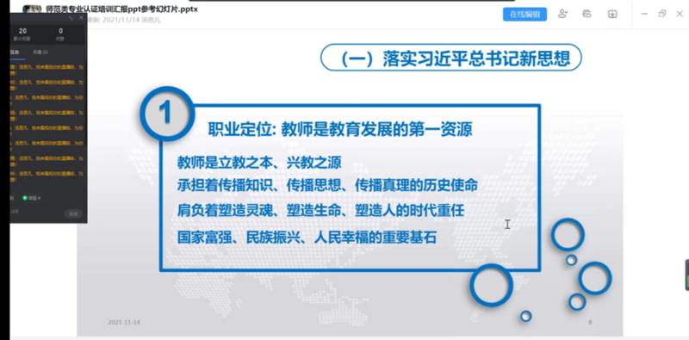Image resolution: width=689 pixels, height=340 pixels.
Task: Close the dark live chat panel
Action: coord(81,17)
